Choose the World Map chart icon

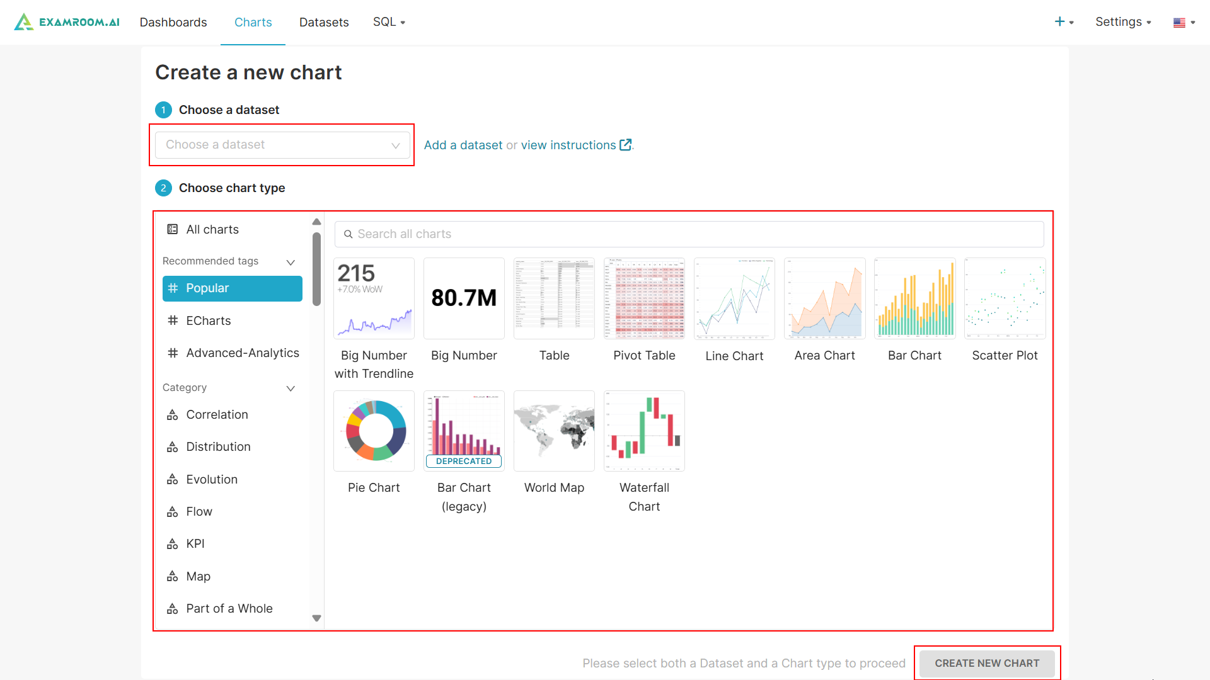coord(554,431)
